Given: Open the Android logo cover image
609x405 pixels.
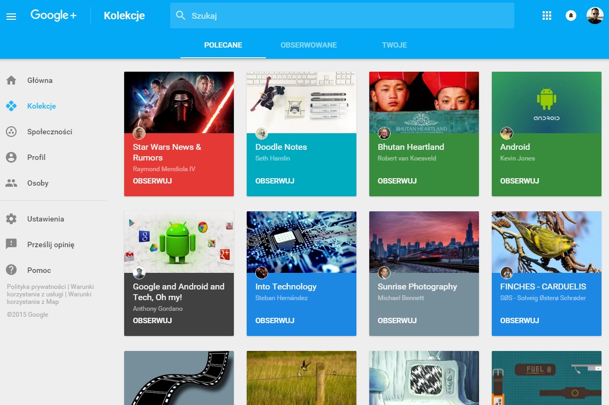Looking at the screenshot, I should point(546,103).
